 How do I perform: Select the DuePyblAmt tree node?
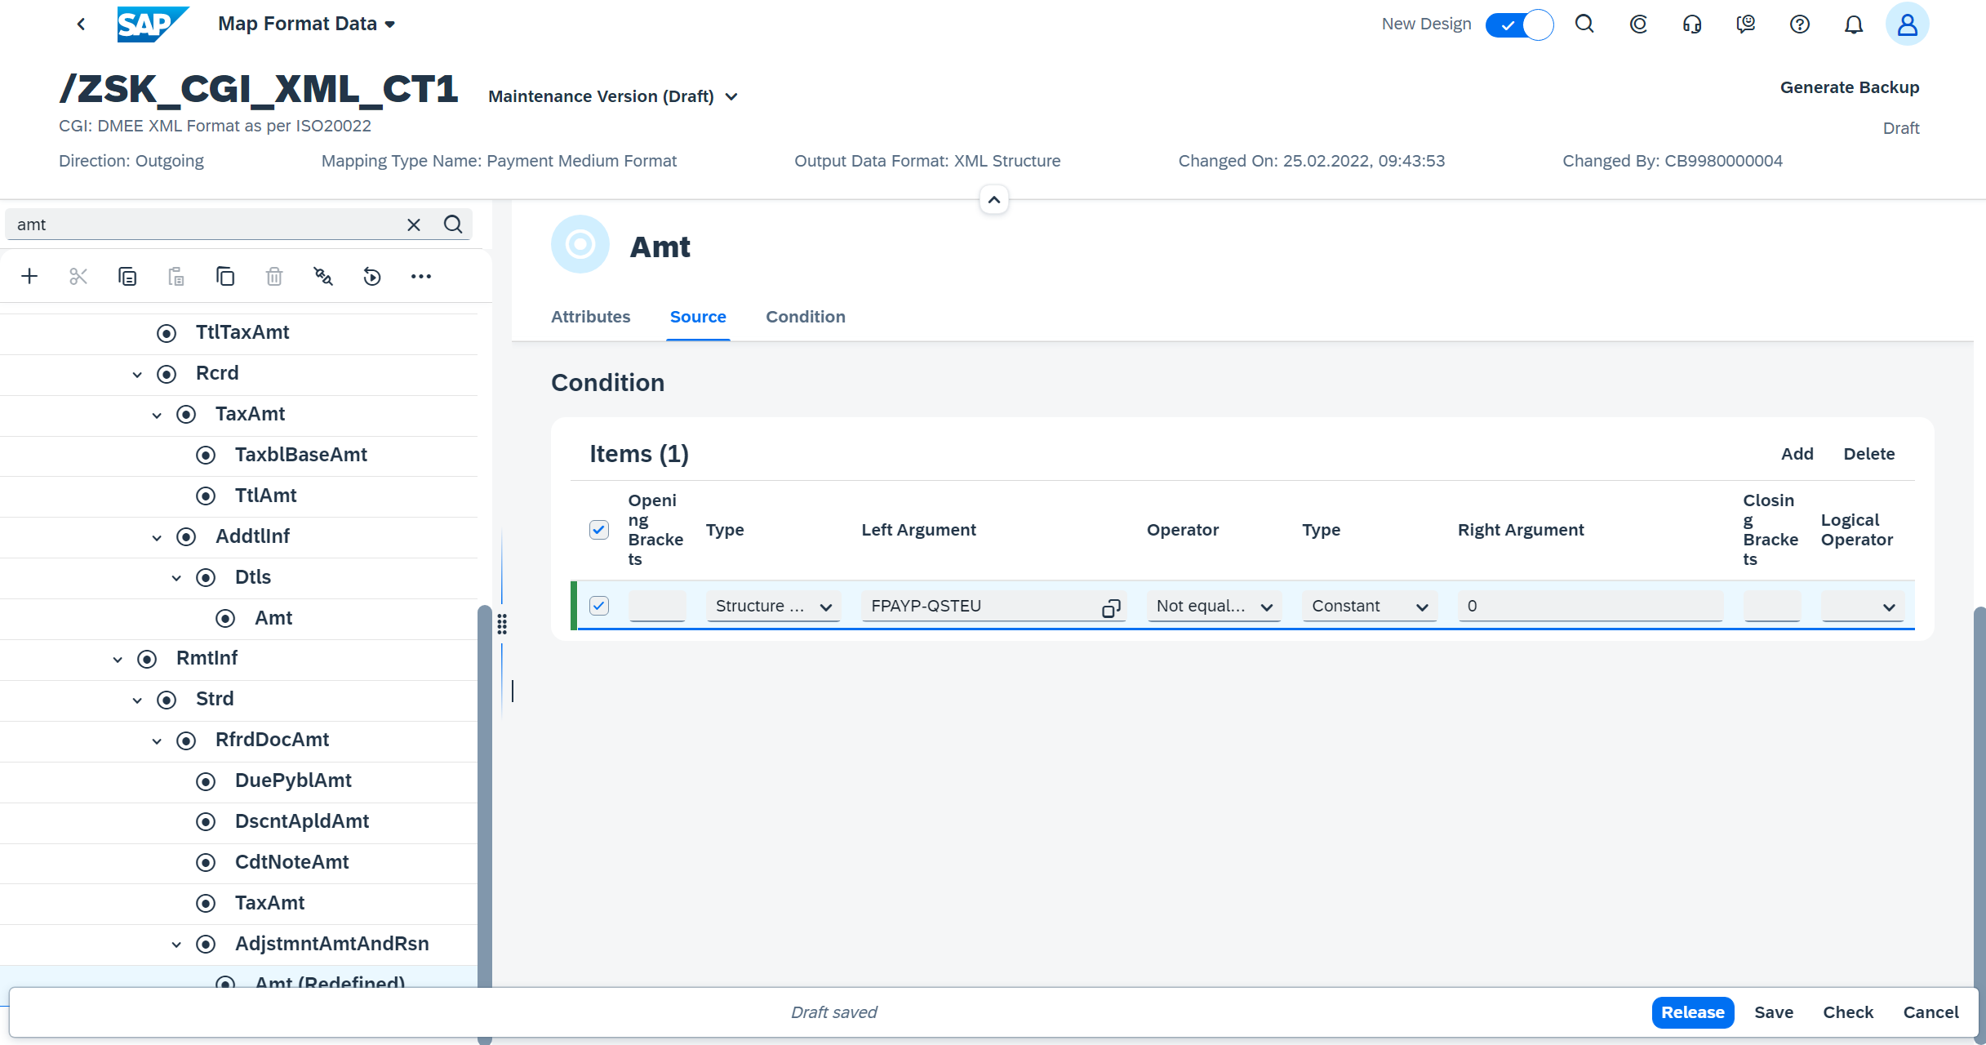click(293, 781)
